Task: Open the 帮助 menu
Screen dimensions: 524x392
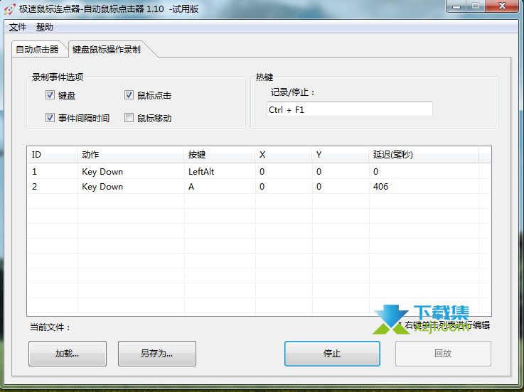Action: pos(45,27)
